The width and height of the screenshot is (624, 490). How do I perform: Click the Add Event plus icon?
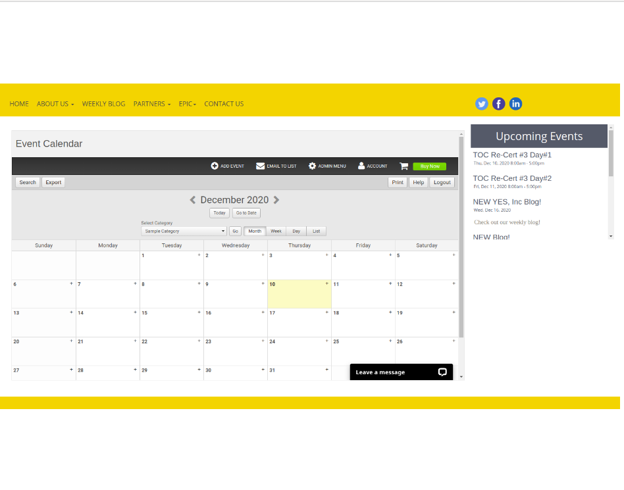pyautogui.click(x=215, y=166)
